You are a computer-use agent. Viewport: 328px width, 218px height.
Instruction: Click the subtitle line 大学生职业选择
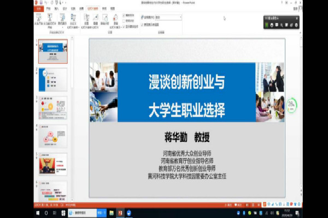click(x=187, y=110)
